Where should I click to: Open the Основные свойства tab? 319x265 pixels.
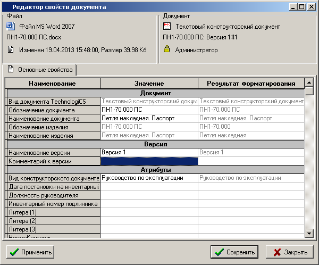40,70
